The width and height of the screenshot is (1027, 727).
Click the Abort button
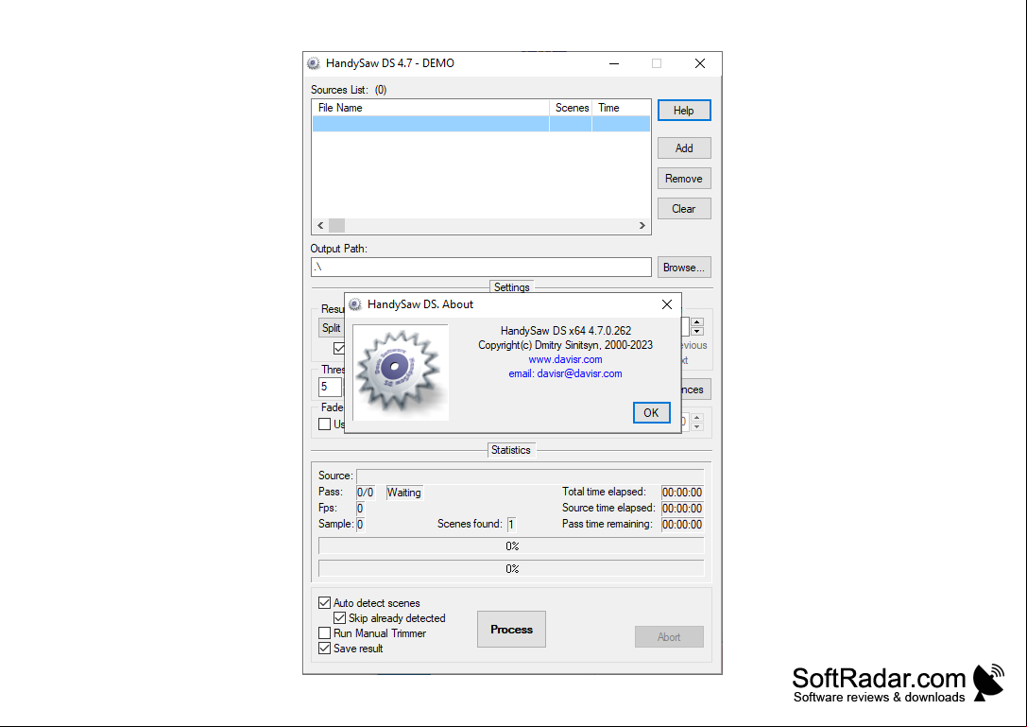[669, 636]
